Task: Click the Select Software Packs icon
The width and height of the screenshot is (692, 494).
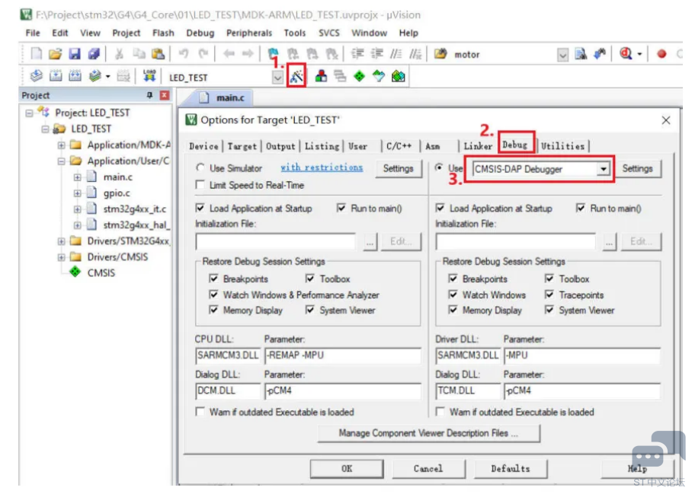Action: pyautogui.click(x=379, y=76)
